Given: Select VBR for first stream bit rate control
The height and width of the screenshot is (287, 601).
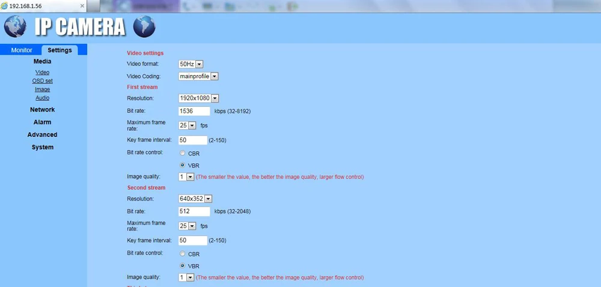Looking at the screenshot, I should pyautogui.click(x=183, y=165).
